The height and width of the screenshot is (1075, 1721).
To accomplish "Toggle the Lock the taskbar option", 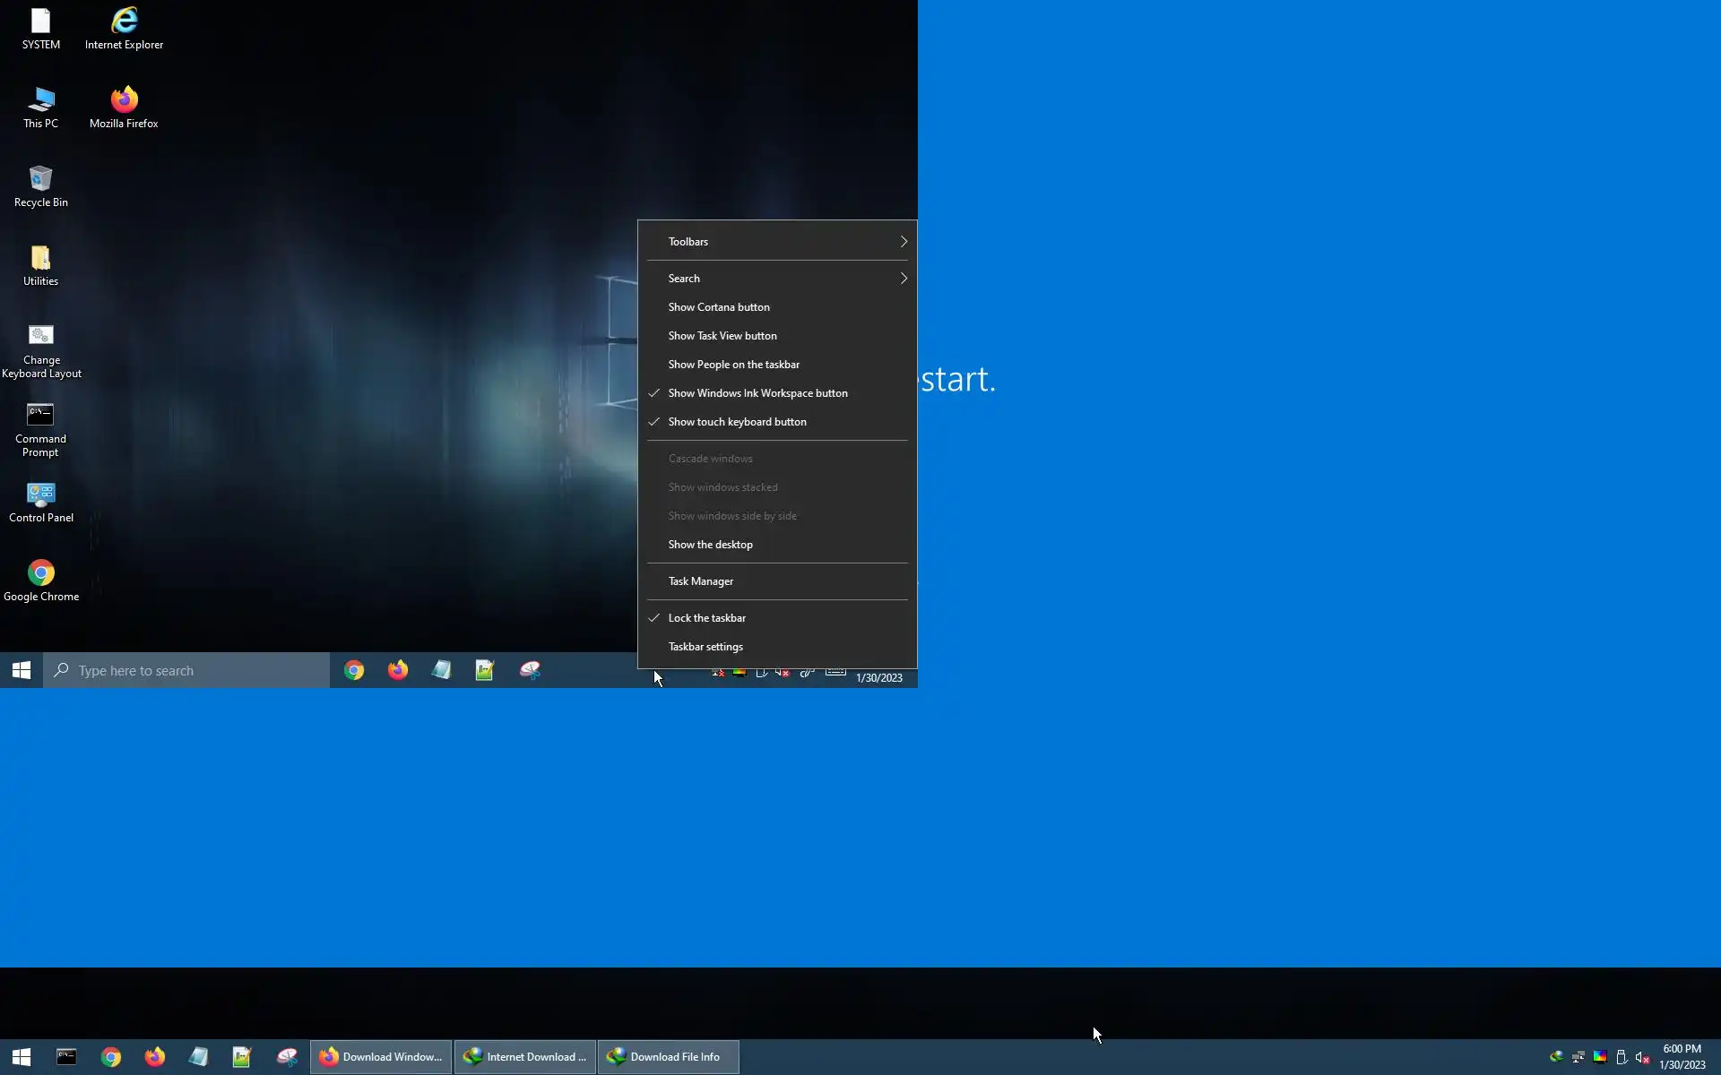I will point(706,618).
